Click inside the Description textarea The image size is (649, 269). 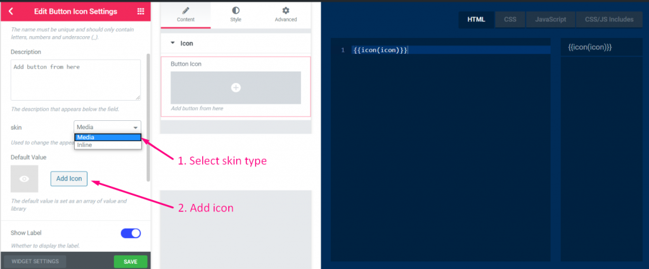click(x=75, y=80)
